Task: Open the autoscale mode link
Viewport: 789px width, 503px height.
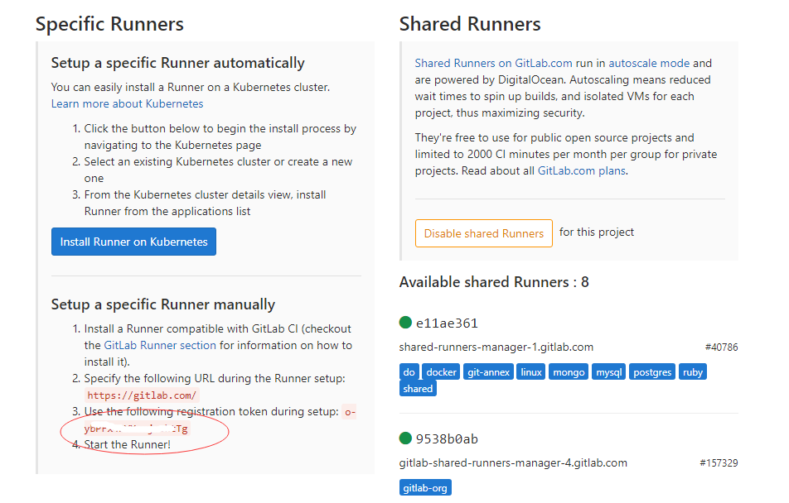Action: (x=649, y=63)
